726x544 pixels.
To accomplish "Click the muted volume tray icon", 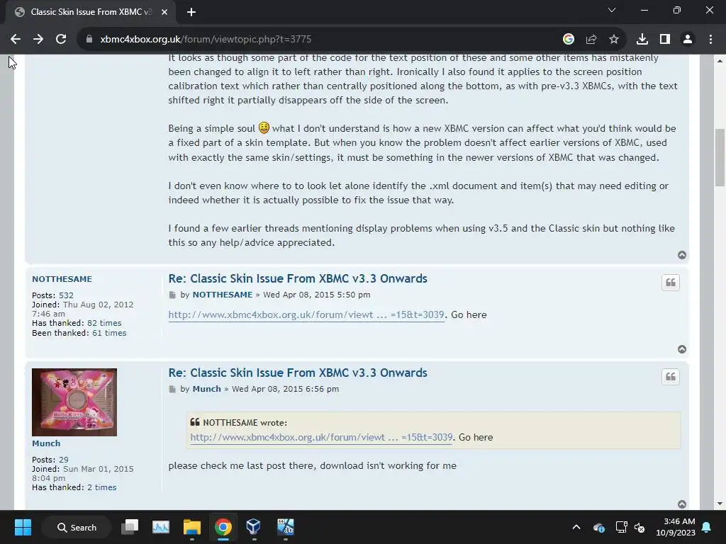I will coord(640,527).
